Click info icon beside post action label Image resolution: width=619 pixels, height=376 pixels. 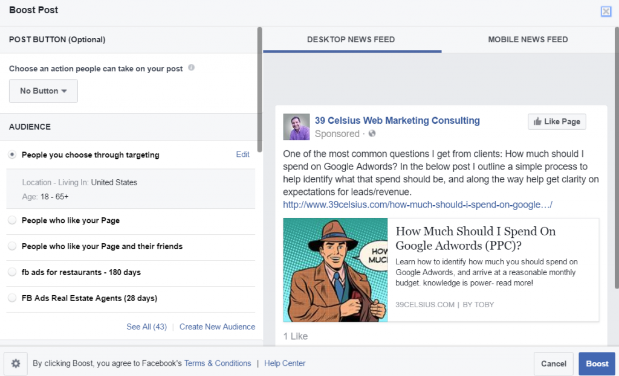[x=191, y=68]
